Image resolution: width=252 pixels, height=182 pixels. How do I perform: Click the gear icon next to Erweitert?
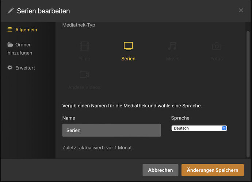pos(10,68)
